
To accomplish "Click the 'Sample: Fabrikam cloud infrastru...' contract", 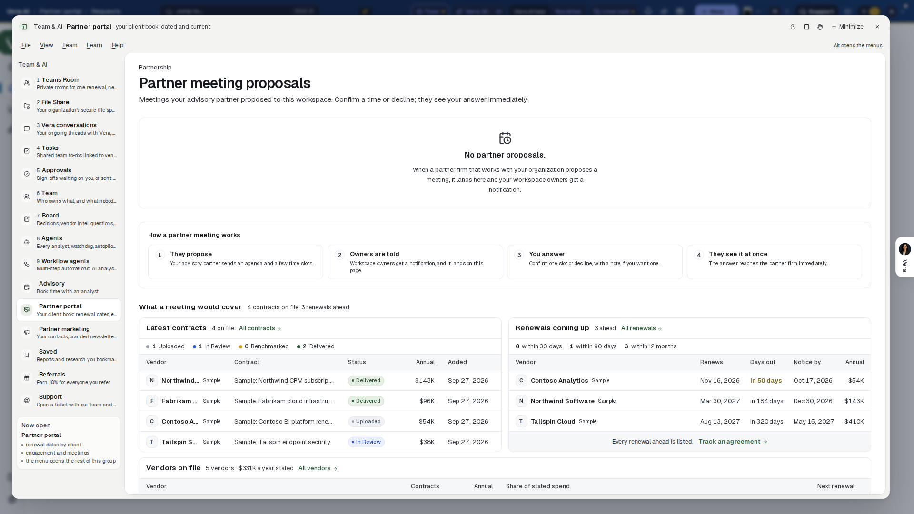I will (x=283, y=401).
